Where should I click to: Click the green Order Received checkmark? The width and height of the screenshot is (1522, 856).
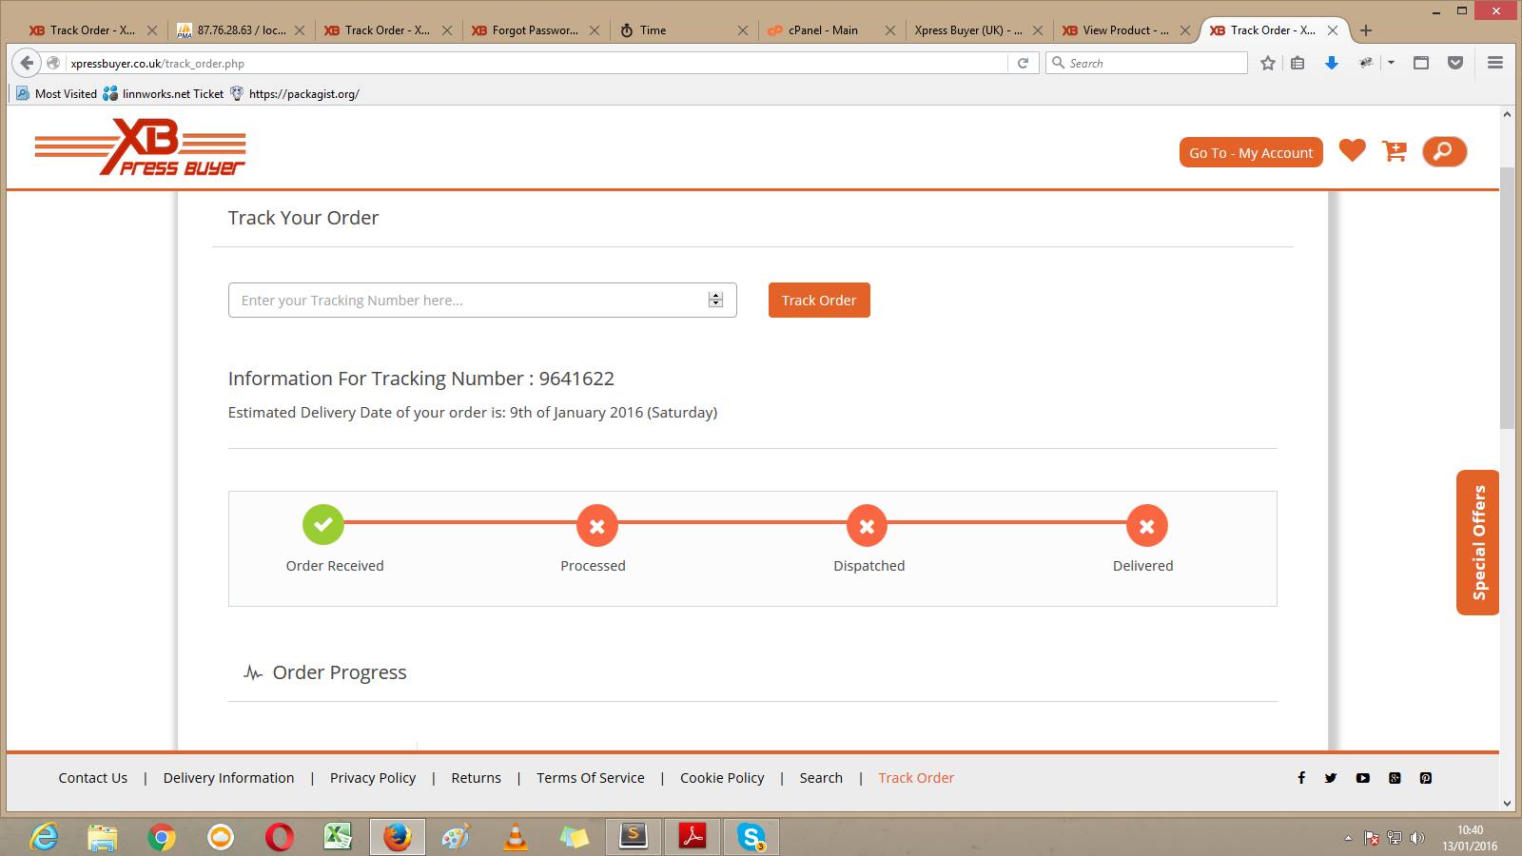point(323,525)
